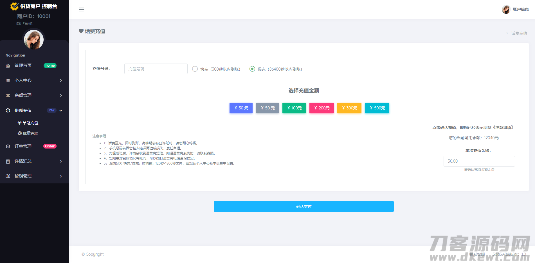Pick the pink ¥ 200元 amount swatch
The image size is (535, 263).
pyautogui.click(x=322, y=108)
